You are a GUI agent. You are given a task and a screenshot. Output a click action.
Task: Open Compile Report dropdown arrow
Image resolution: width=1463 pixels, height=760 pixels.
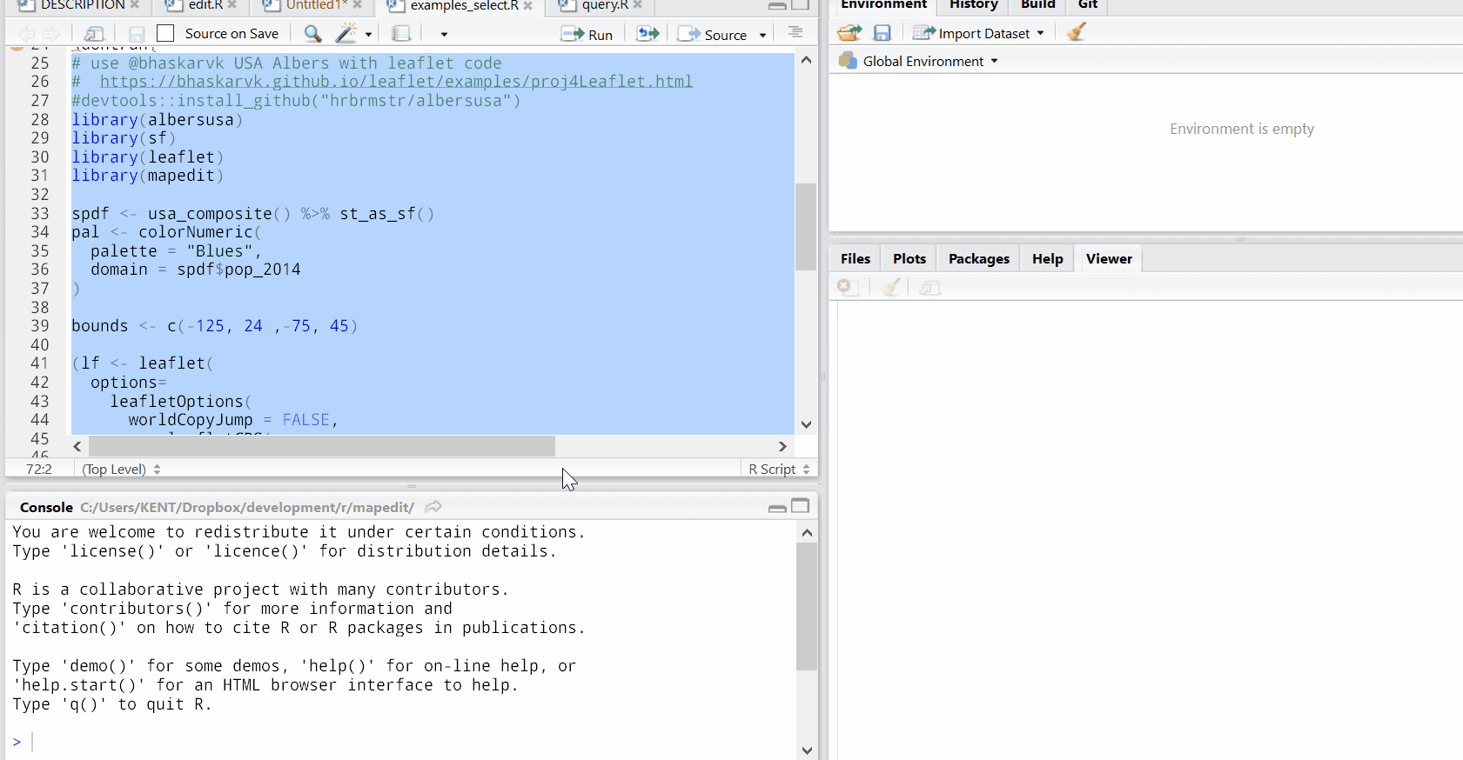point(444,35)
